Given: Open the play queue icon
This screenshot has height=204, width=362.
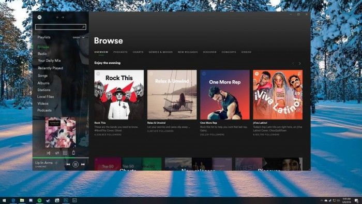Looking at the screenshot, I should tap(65, 153).
